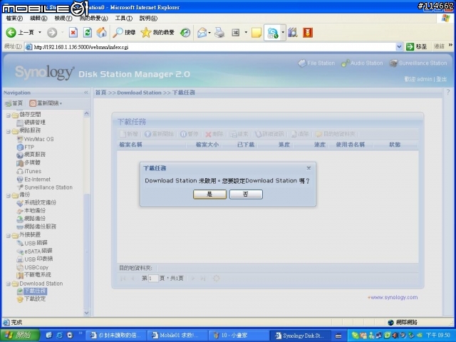Open 重新開機 restart dropdown
This screenshot has height=342, width=456.
[46, 103]
